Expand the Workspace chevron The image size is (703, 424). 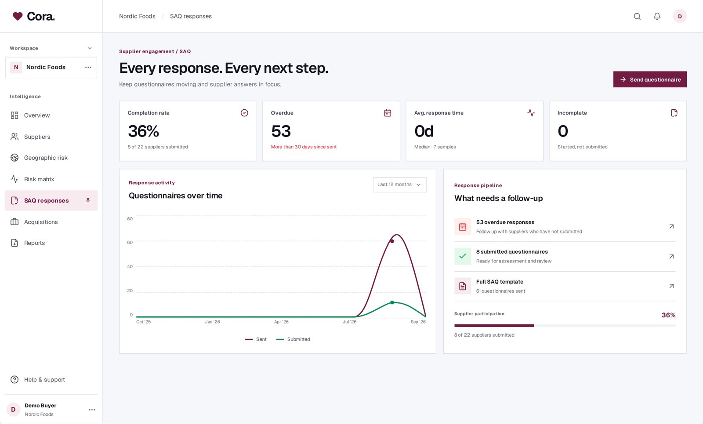click(x=90, y=48)
